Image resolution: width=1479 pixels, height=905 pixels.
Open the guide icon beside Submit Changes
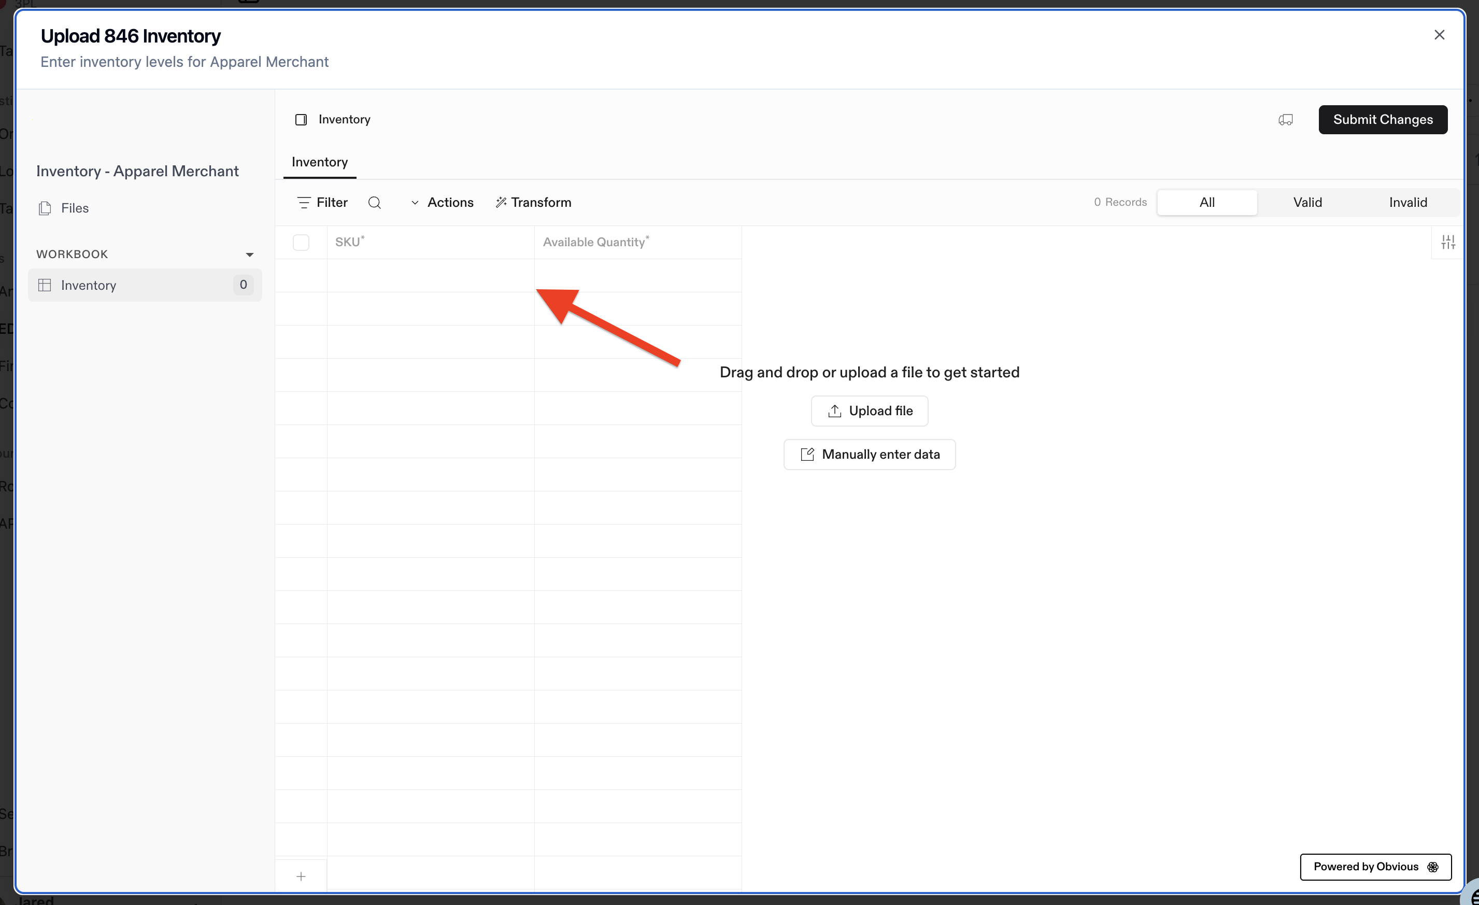(1285, 120)
